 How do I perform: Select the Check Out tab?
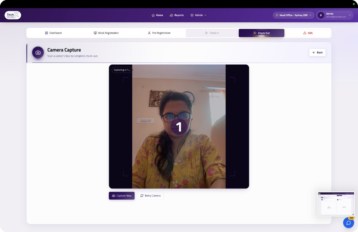click(x=261, y=33)
